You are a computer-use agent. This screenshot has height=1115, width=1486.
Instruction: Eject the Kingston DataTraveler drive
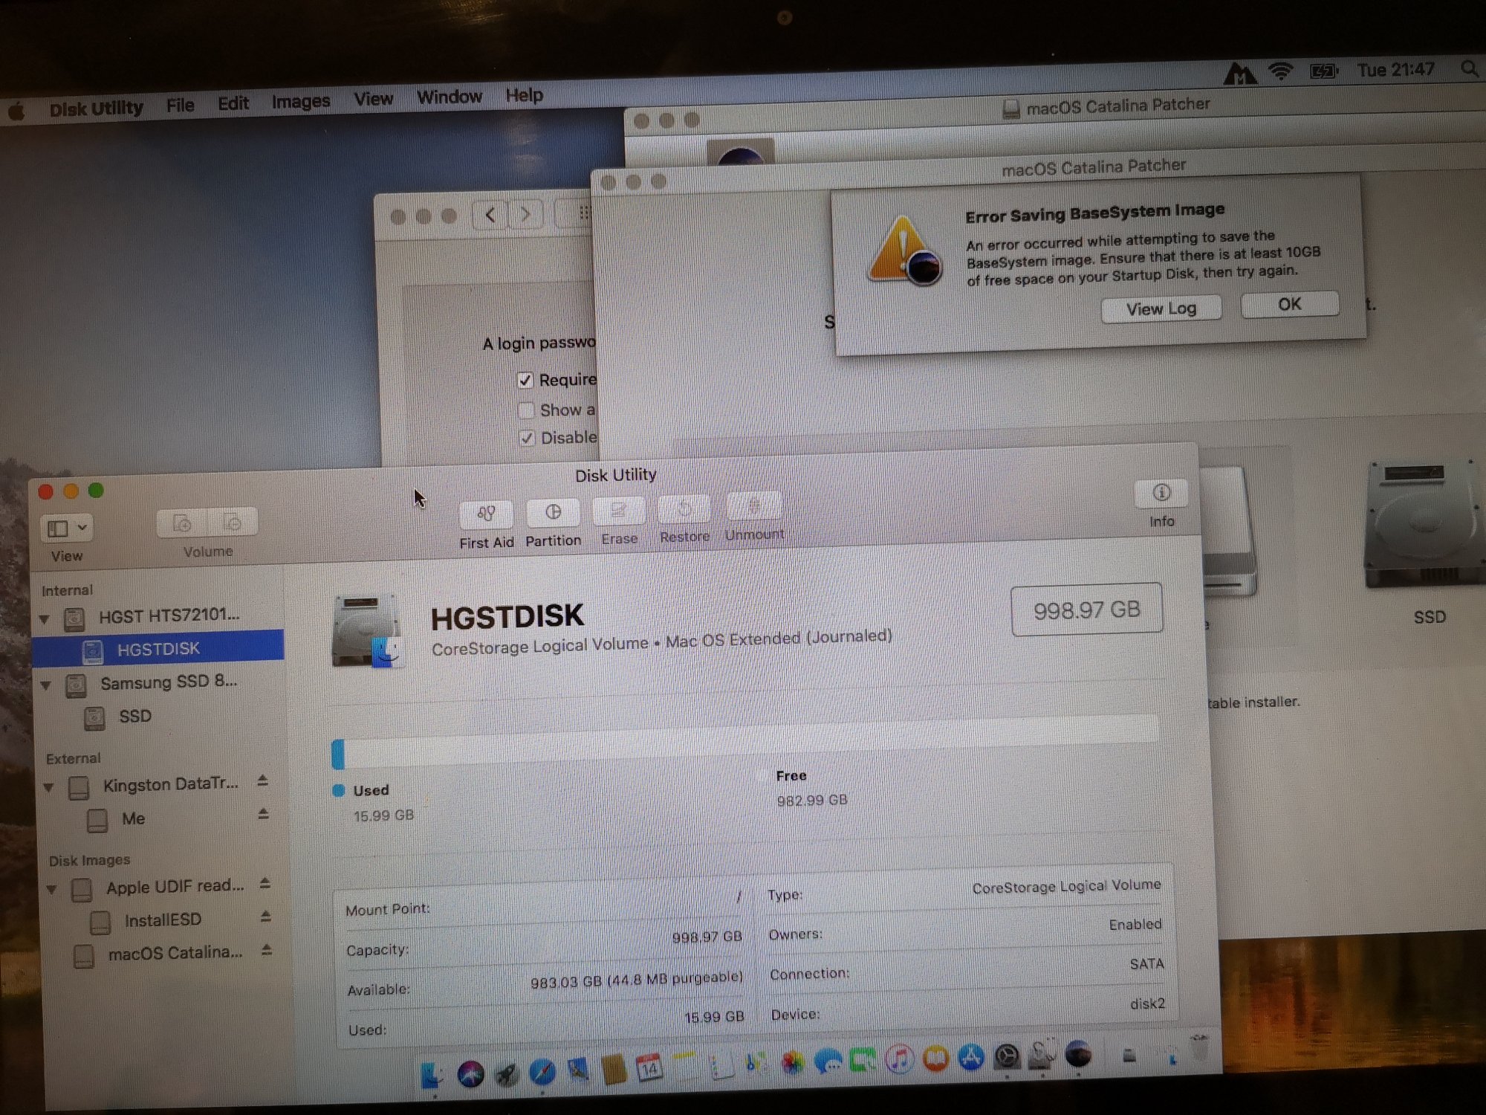pyautogui.click(x=262, y=781)
